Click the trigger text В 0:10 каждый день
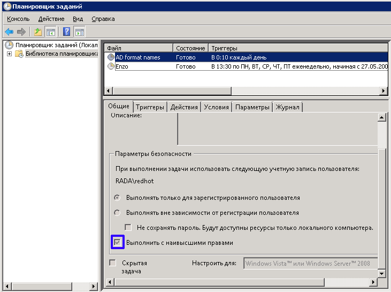 click(239, 57)
